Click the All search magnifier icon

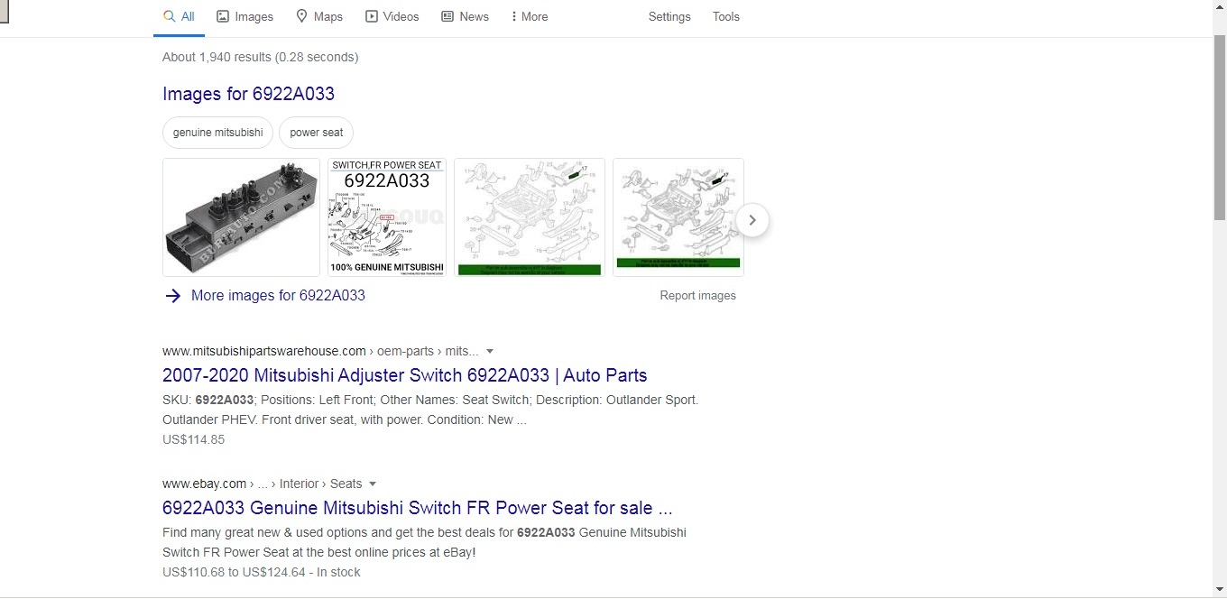pos(169,16)
